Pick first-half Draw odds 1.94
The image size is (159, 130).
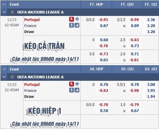151,96
